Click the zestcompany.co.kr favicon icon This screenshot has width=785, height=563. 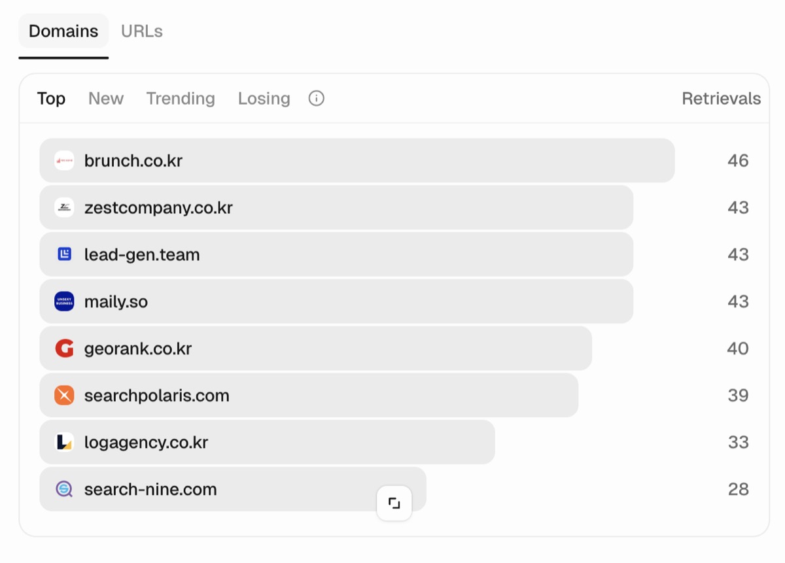coord(64,207)
